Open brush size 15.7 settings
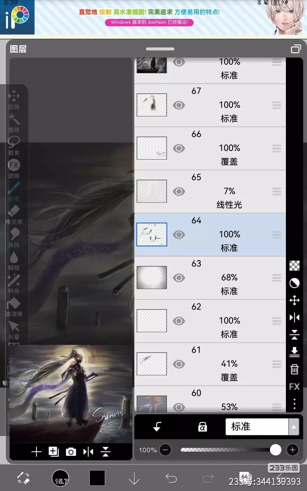The width and height of the screenshot is (307, 491). coord(60,478)
